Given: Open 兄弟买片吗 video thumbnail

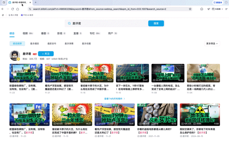Looking at the screenshot, I should [157, 115].
